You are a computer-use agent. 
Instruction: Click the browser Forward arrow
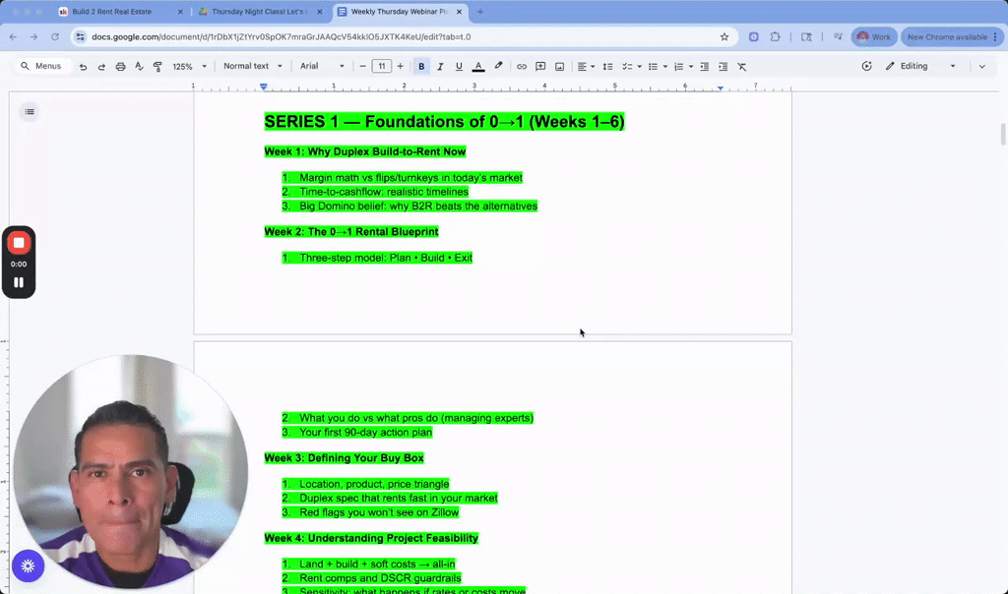pyautogui.click(x=34, y=36)
